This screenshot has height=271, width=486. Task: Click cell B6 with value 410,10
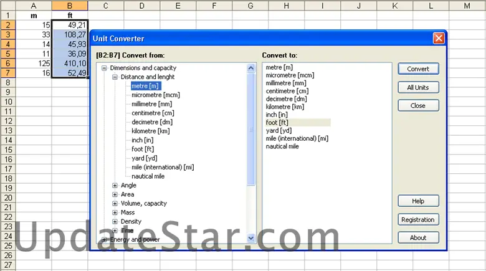click(70, 64)
